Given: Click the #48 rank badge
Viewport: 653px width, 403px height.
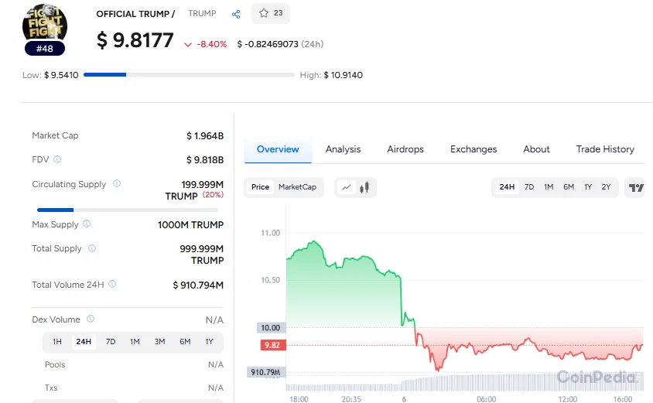Looking at the screenshot, I should point(45,49).
